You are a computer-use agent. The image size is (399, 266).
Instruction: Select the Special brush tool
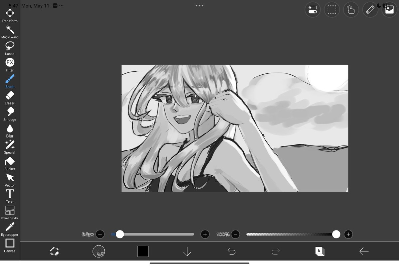click(10, 147)
